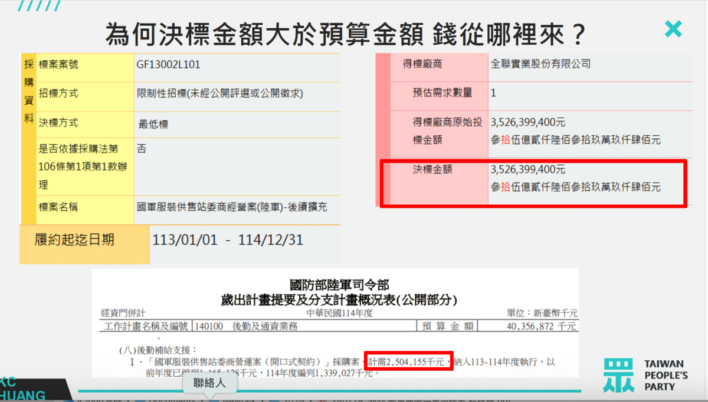Click the subtitle 歲出計畫提要及分支計畫概況表(公開部分)

pyautogui.click(x=339, y=300)
